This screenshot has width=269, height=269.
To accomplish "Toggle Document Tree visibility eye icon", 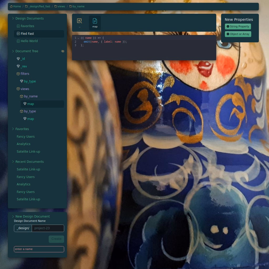I will click(x=63, y=51).
